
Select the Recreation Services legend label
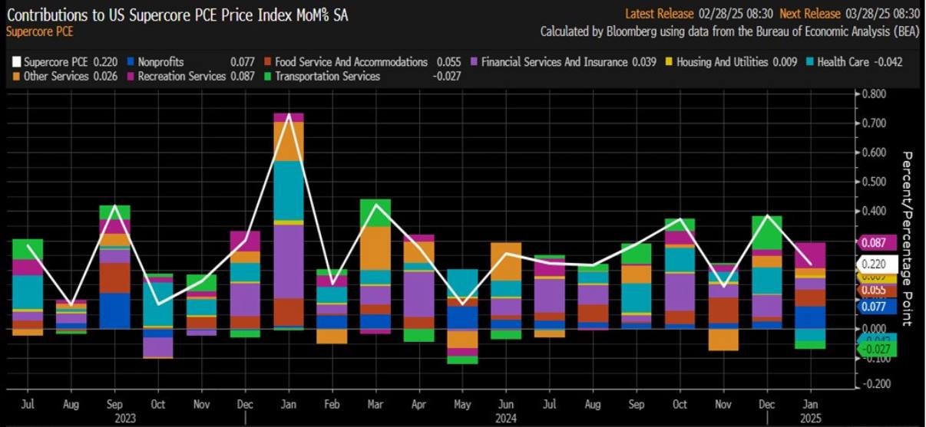coord(181,77)
